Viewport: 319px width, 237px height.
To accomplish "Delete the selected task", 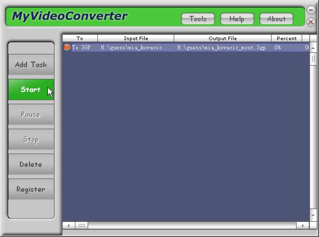I will (31, 165).
